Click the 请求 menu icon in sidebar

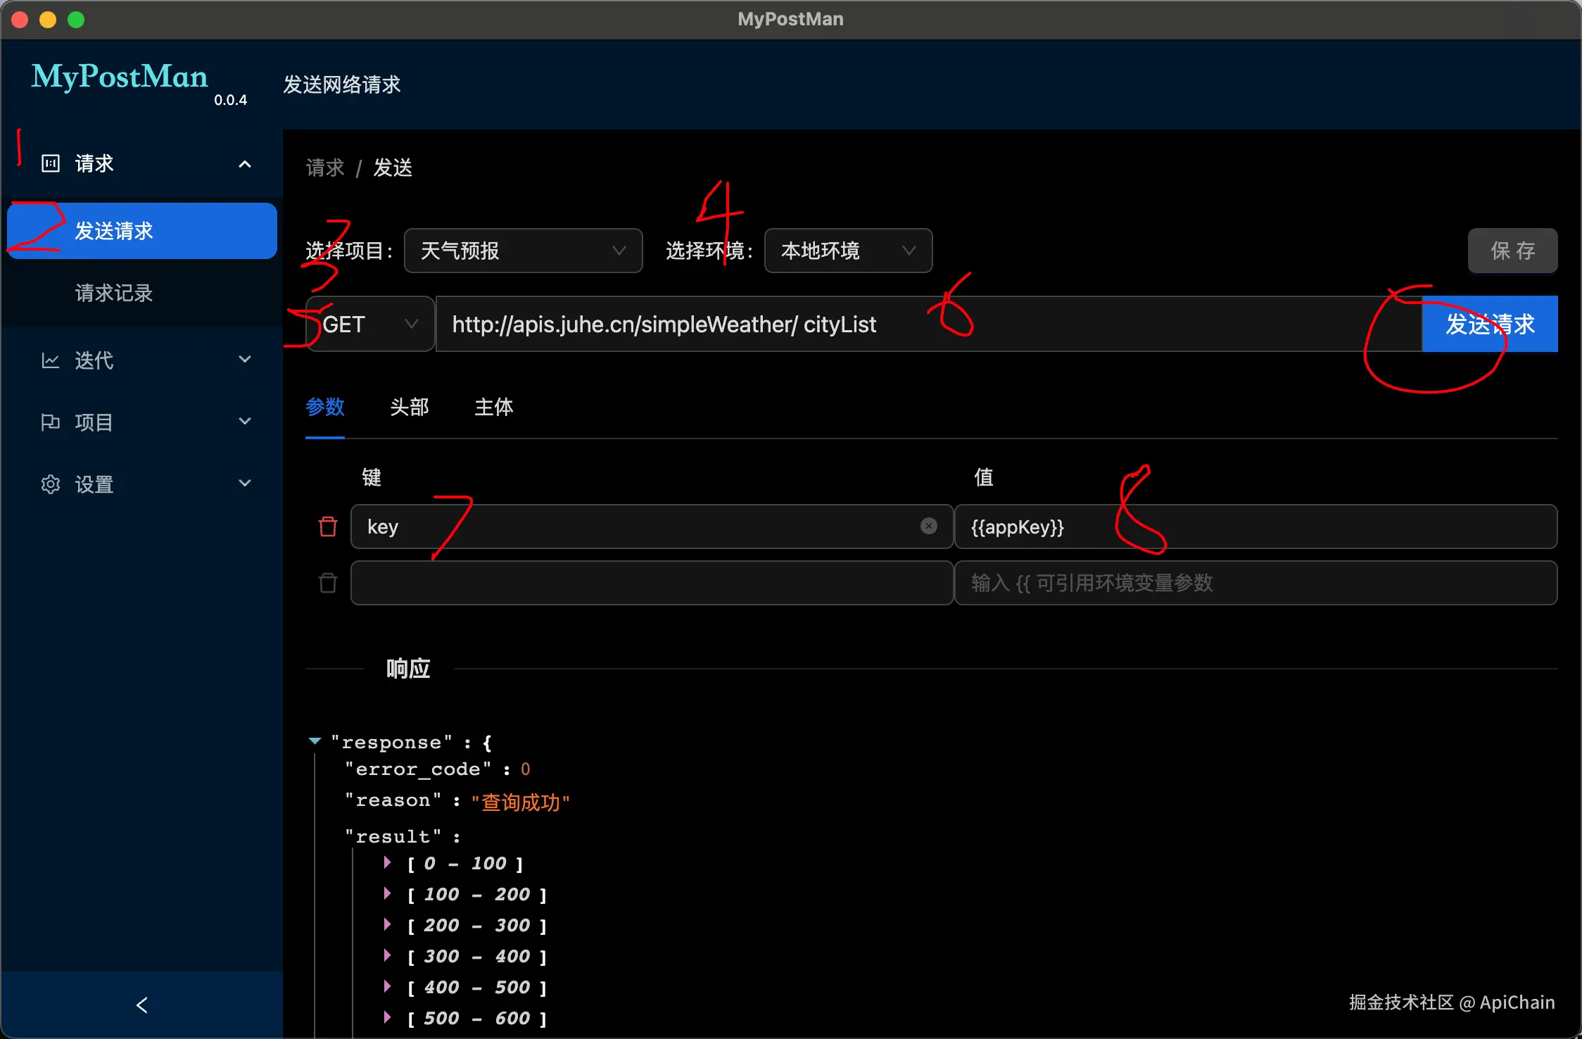[50, 163]
